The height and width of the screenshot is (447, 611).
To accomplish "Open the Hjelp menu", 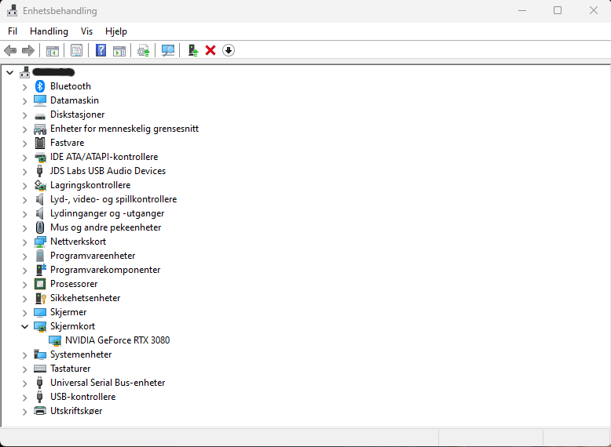I will coord(116,31).
